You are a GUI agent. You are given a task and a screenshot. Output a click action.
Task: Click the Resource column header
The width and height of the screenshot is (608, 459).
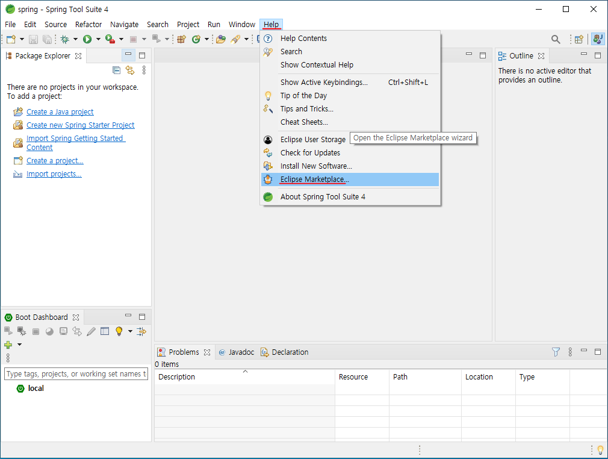362,376
